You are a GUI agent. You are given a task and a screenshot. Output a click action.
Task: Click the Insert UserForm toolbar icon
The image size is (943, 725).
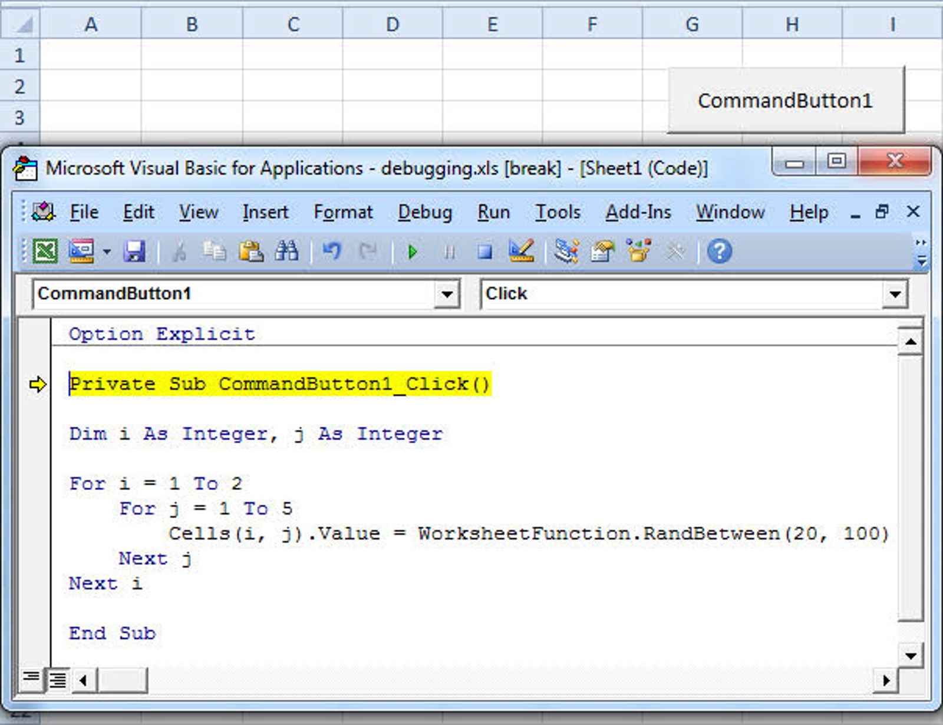pos(81,251)
